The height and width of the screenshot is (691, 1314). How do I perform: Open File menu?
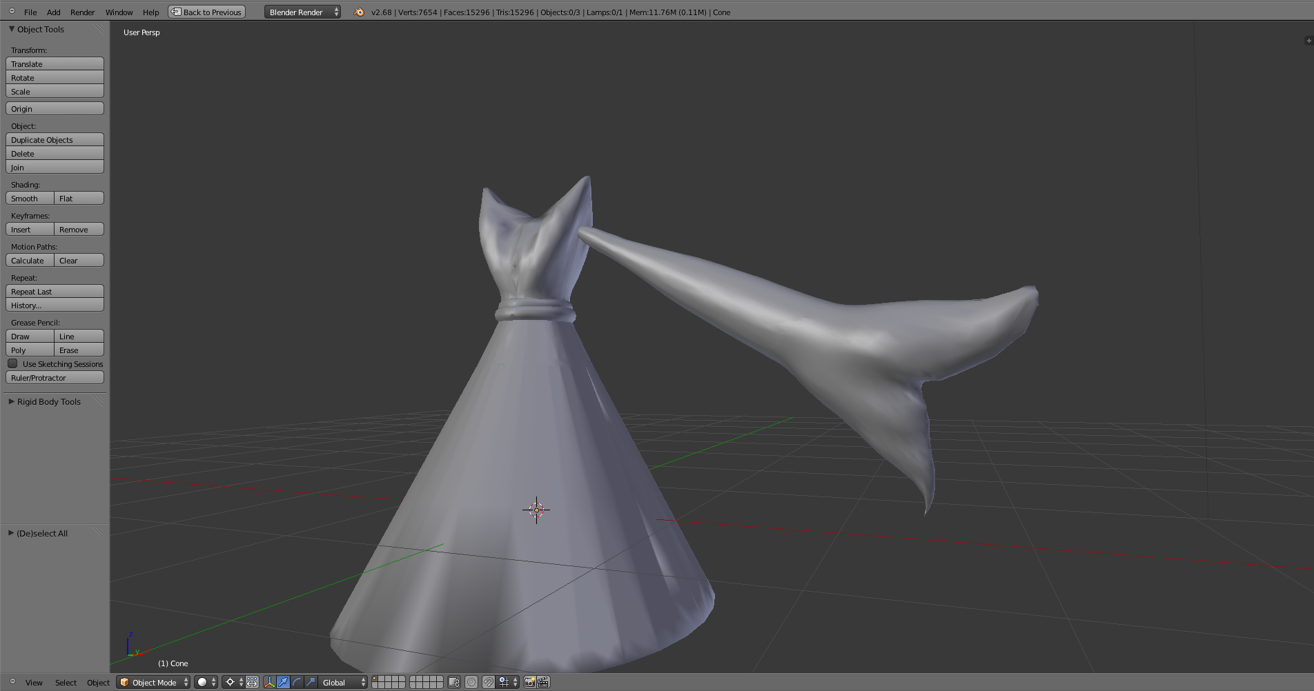(x=30, y=12)
